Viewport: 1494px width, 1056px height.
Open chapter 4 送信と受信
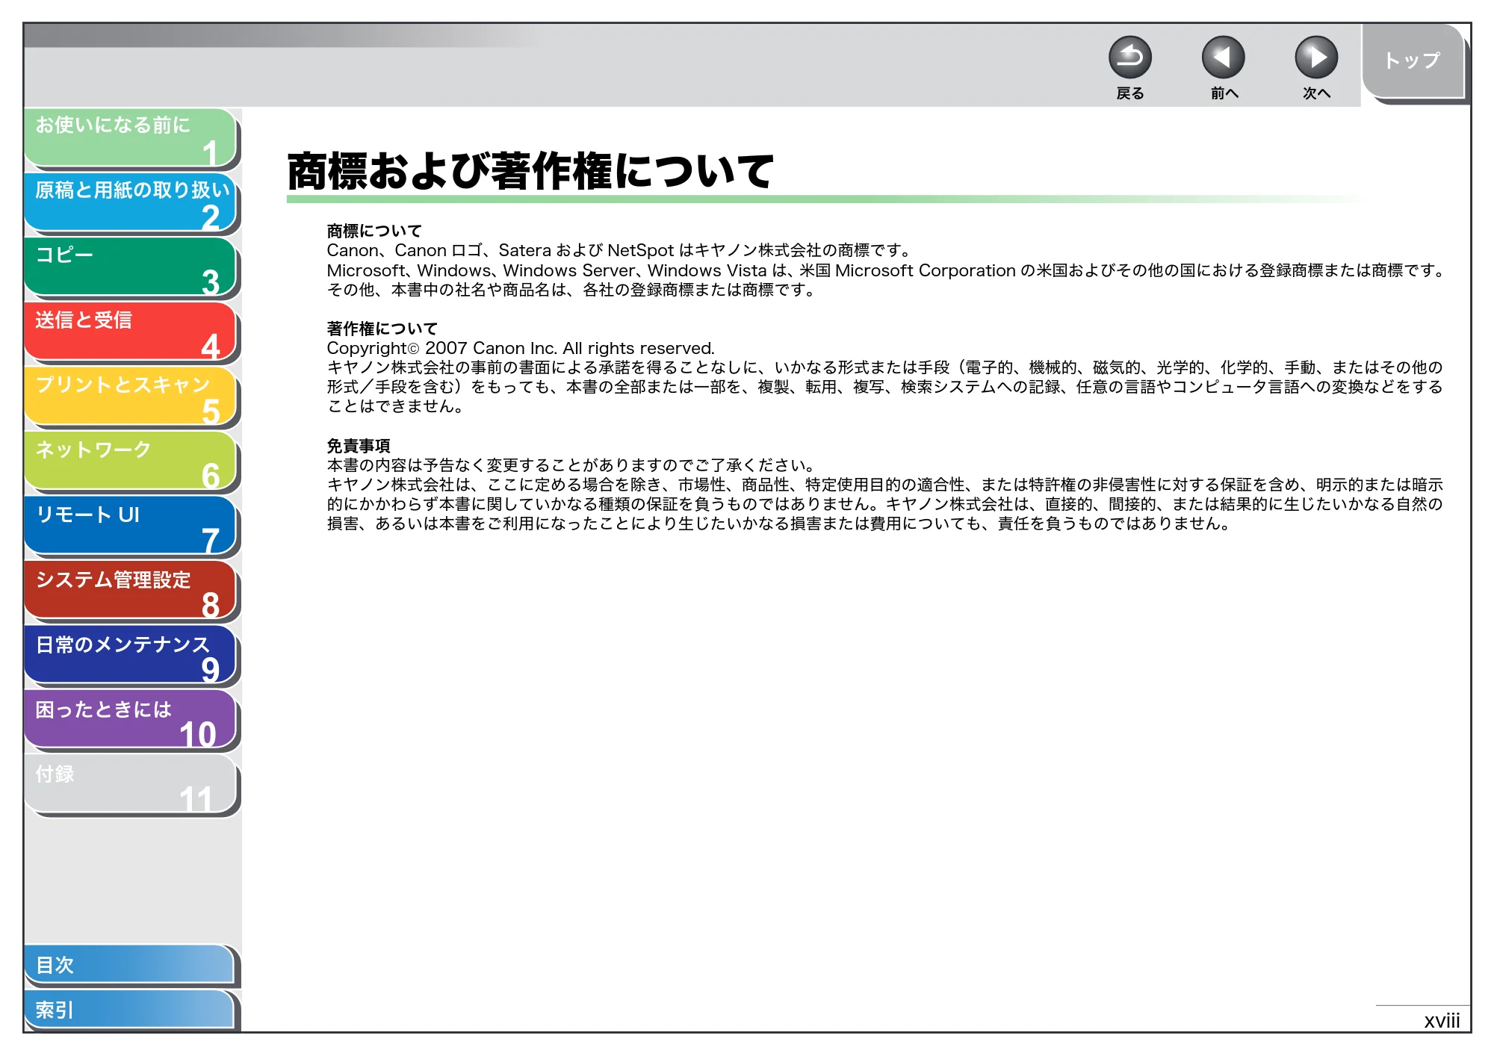(x=131, y=332)
